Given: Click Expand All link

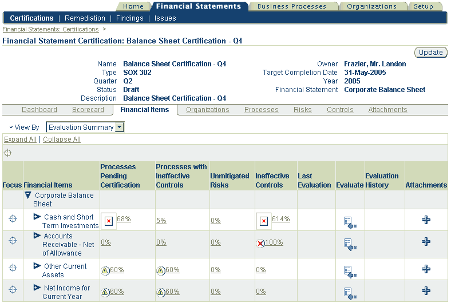Looking at the screenshot, I should tap(20, 139).
